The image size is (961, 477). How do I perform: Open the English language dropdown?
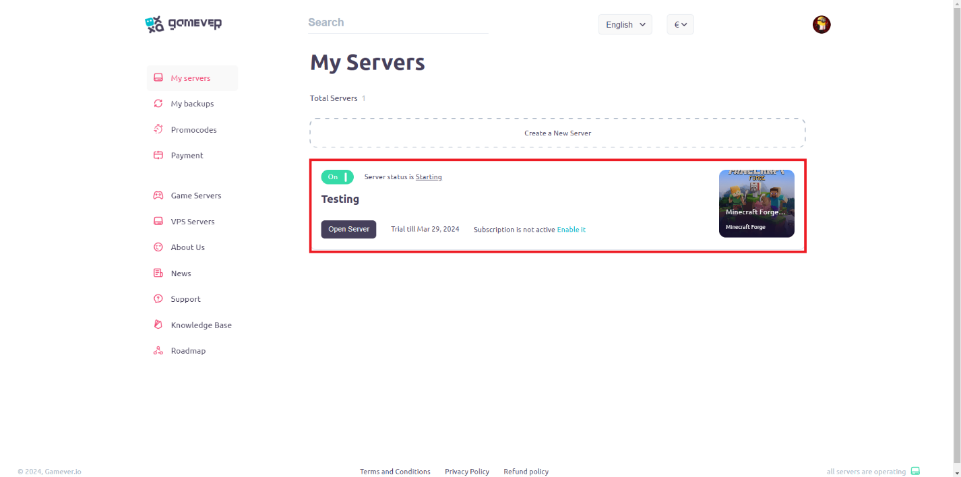tap(625, 25)
